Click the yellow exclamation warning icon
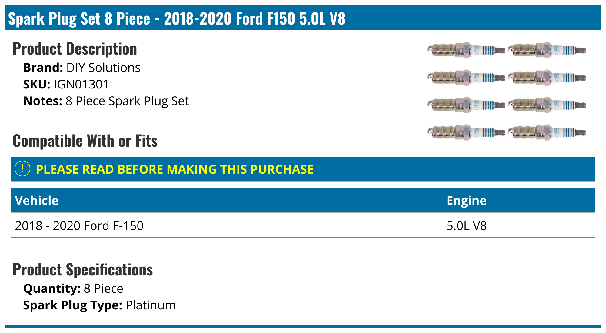The image size is (606, 333). [22, 169]
